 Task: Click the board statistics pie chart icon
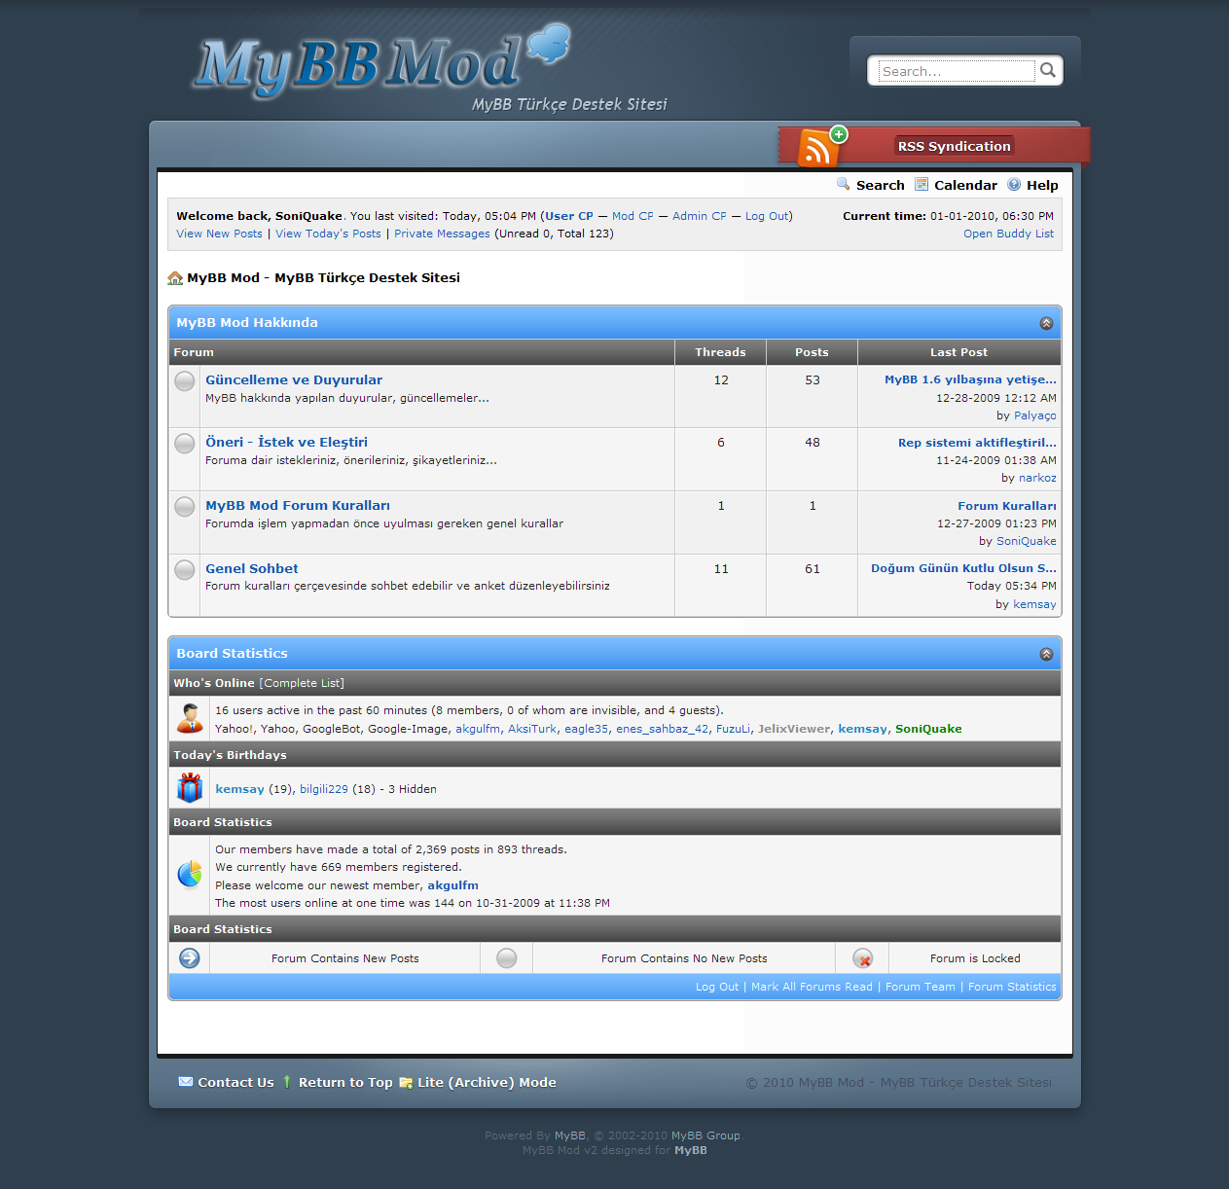pyautogui.click(x=190, y=875)
